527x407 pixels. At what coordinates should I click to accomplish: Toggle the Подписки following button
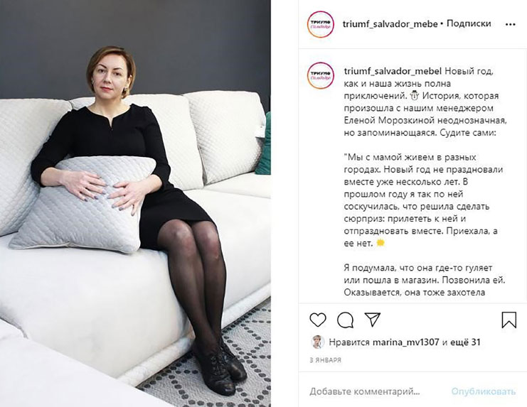pyautogui.click(x=469, y=23)
